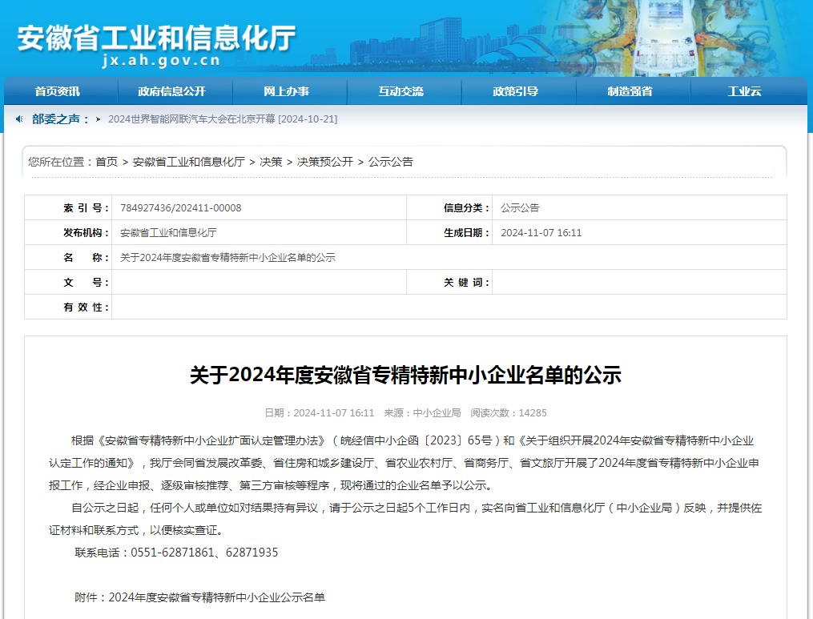This screenshot has width=813, height=619.
Task: Open the 政策引导 nav item
Action: tap(515, 91)
